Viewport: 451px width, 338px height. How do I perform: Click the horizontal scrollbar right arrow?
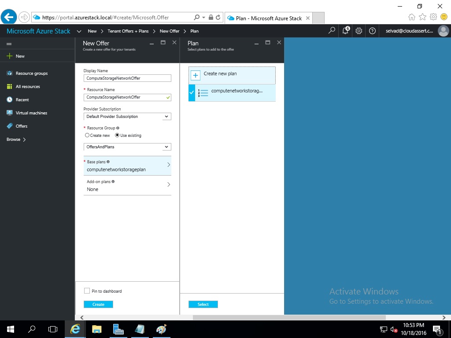(x=444, y=317)
